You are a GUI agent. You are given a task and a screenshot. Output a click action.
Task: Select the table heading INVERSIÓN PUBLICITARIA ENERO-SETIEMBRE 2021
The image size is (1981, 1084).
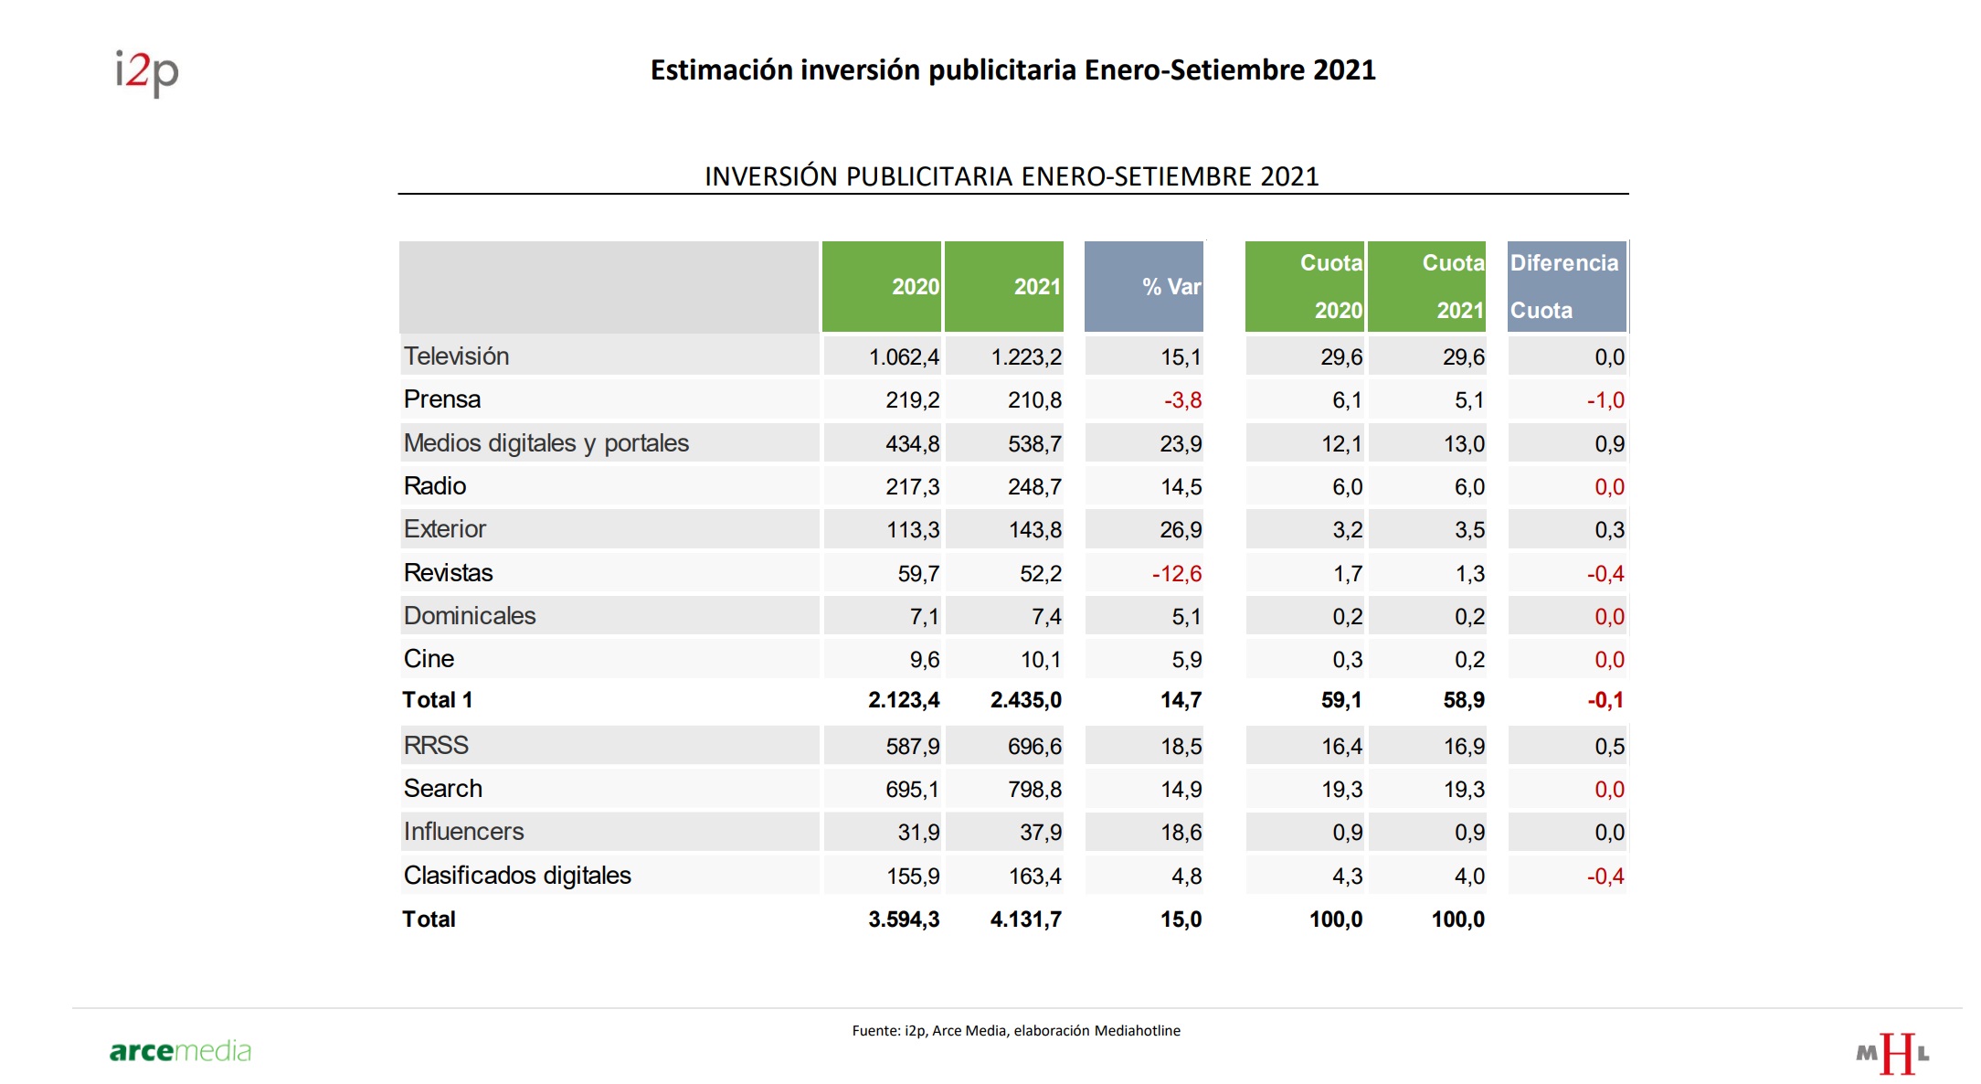click(1012, 176)
